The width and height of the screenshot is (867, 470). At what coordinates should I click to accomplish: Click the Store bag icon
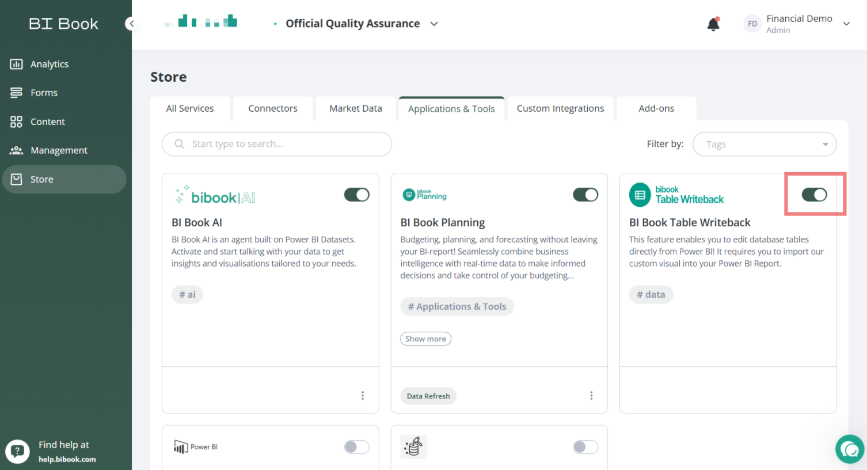coord(16,179)
